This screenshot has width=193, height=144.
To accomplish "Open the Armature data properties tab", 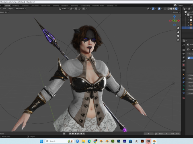I will tap(184, 86).
